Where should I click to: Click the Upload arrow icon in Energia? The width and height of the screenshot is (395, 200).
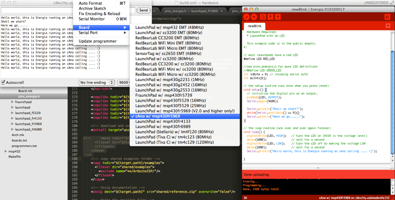[254, 17]
